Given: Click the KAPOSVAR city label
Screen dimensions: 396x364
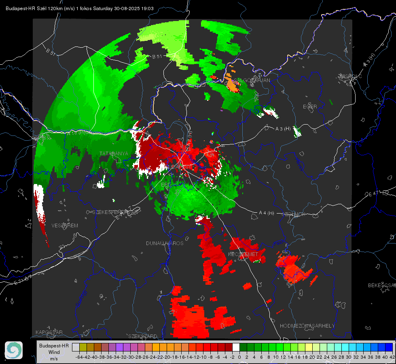Looking at the screenshot, I should click(x=49, y=332).
